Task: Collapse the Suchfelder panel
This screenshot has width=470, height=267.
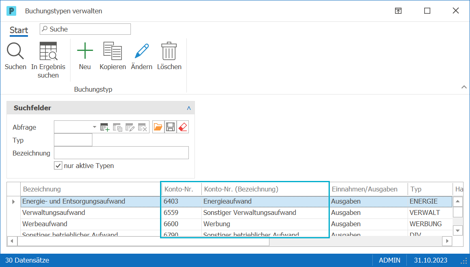Action: [x=189, y=108]
